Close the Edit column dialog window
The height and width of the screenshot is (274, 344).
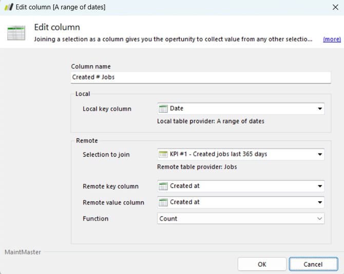point(335,7)
